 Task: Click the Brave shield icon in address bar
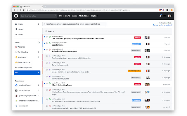(x=160, y=10)
